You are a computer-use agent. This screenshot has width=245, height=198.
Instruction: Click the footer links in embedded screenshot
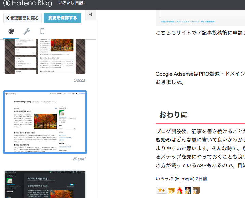pyautogui.click(x=188, y=22)
